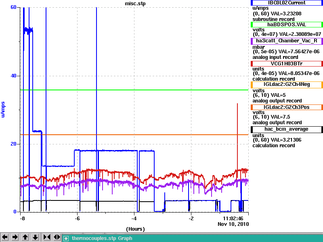
Task: Click the -6 hour tick label
Action: pyautogui.click(x=77, y=218)
